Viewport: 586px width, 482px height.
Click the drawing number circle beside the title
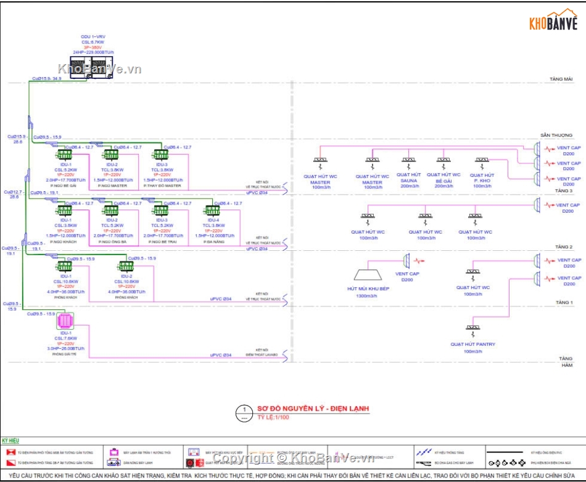coord(244,414)
